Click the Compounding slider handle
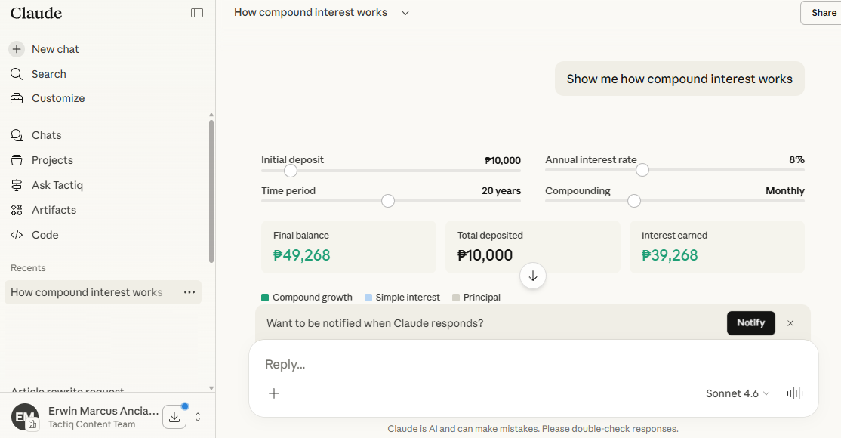Viewport: 841px width, 438px height. tap(634, 201)
